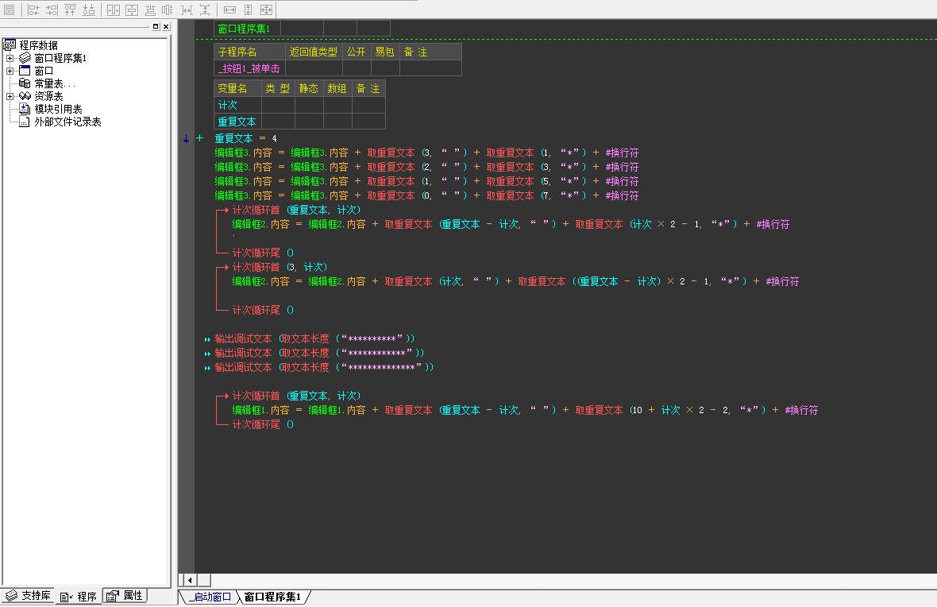The width and height of the screenshot is (937, 607).
Task: Select 常量表 tree item
Action: tap(54, 83)
